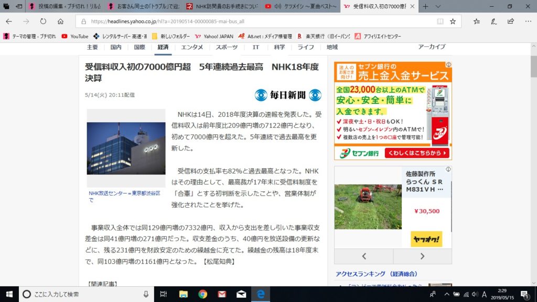The width and height of the screenshot is (537, 302).
Task: Open the アフィリエイトセンター bookmark
Action: tap(378, 36)
